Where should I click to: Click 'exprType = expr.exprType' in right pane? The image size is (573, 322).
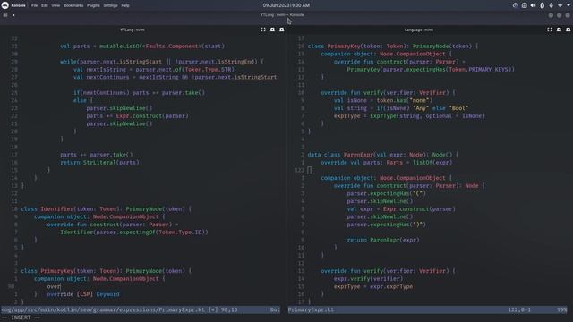pos(373,286)
